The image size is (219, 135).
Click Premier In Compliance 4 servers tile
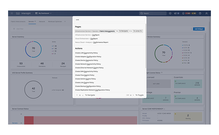tap(188, 99)
